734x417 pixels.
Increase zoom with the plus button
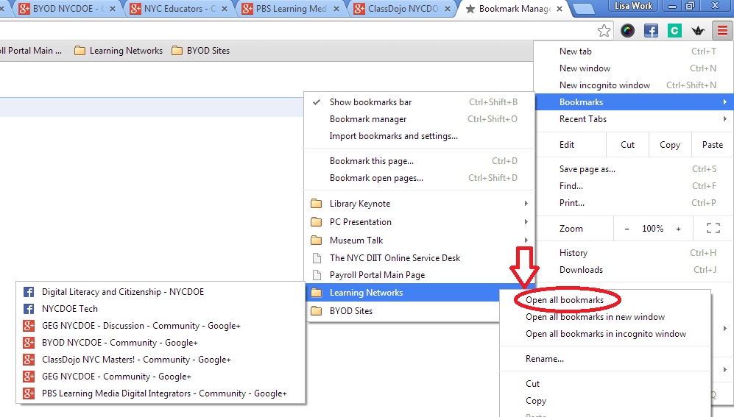point(678,229)
